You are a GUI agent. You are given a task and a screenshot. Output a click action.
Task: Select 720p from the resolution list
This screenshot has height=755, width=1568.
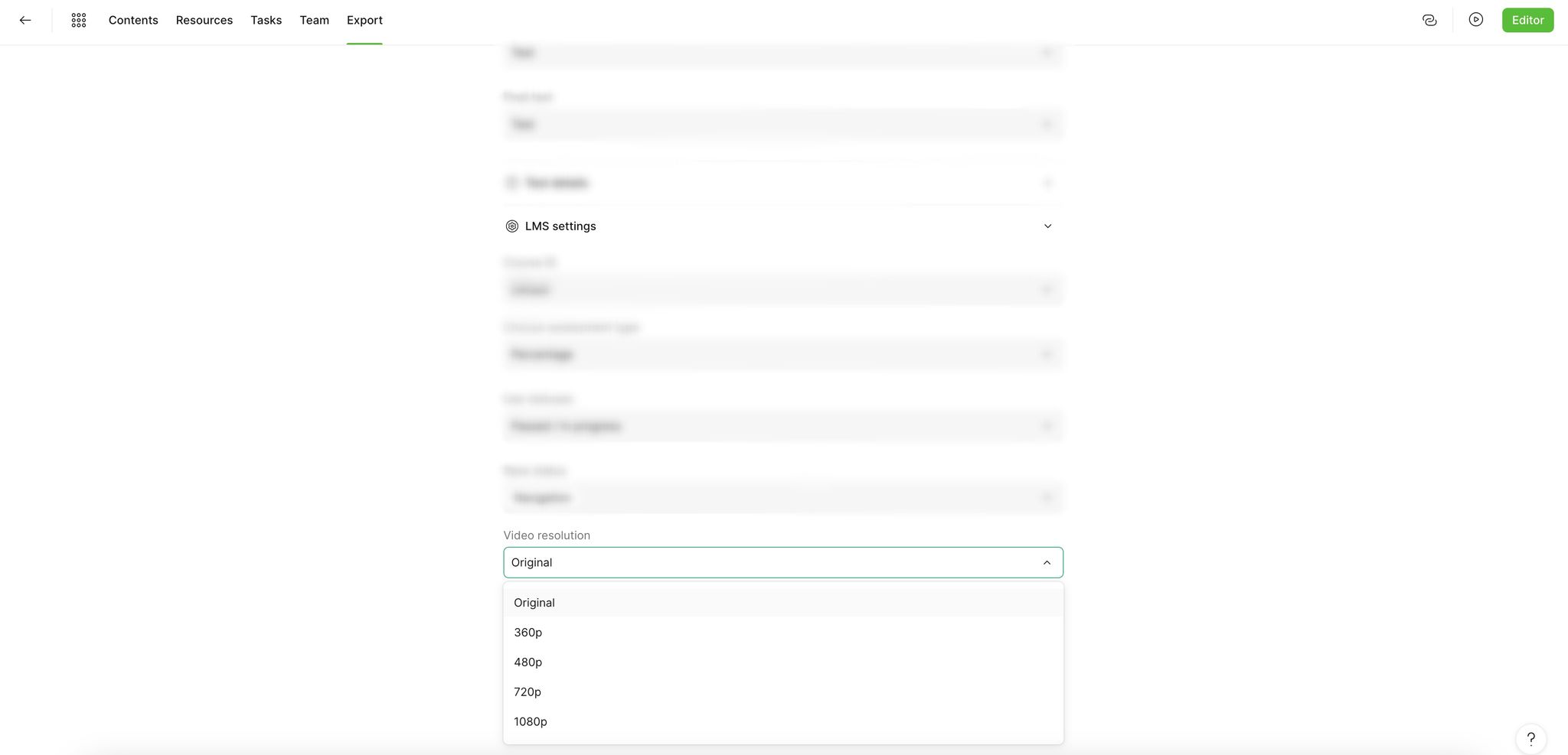click(783, 692)
